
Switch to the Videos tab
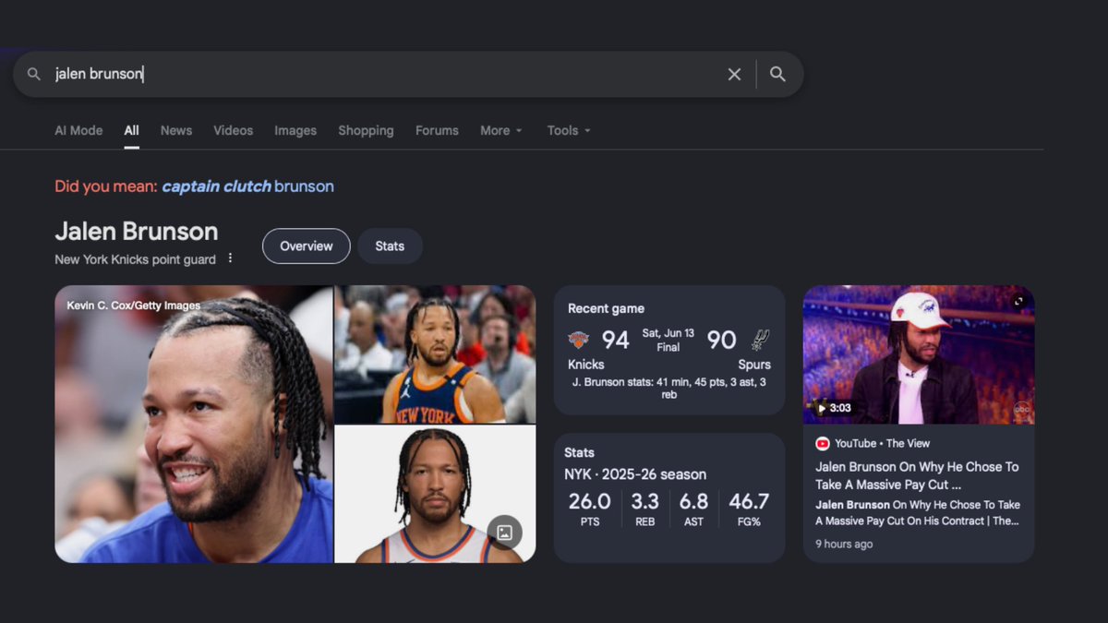[x=233, y=130]
